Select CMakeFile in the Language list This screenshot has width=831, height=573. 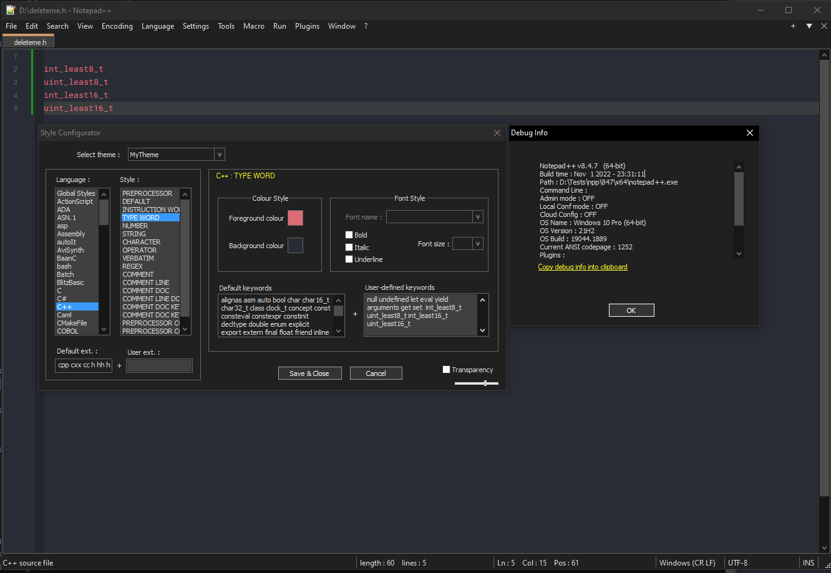point(77,323)
